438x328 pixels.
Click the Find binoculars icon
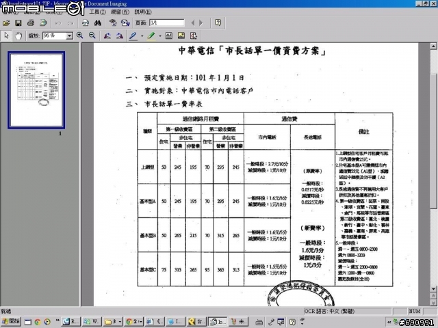click(97, 23)
